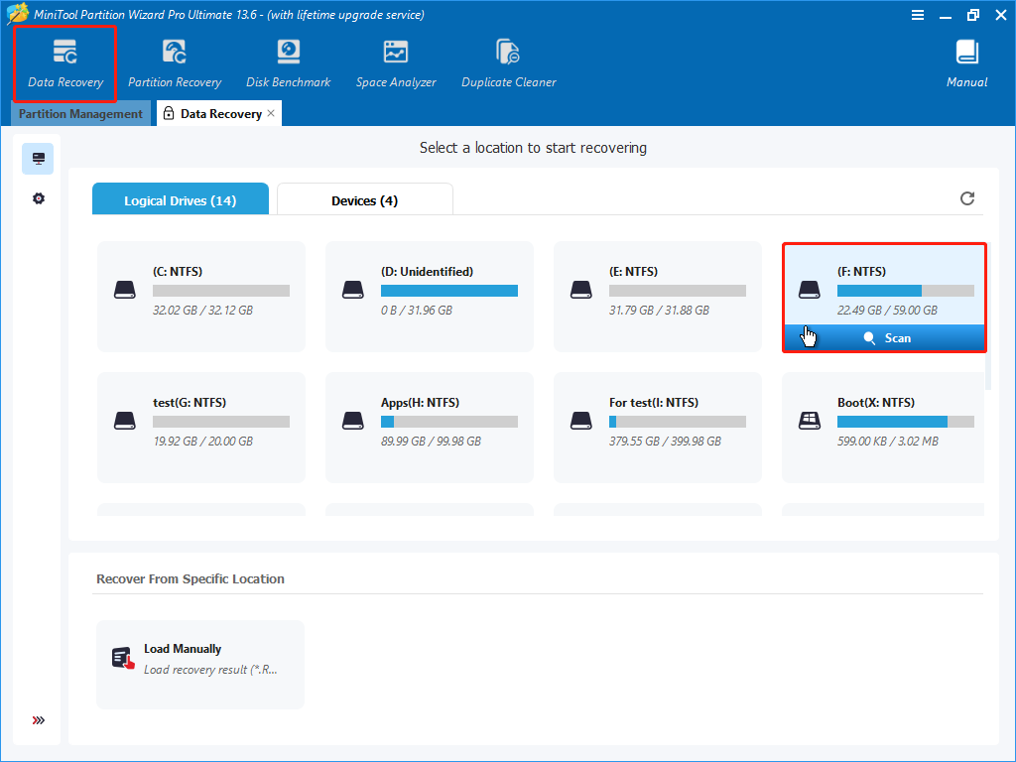This screenshot has height=762, width=1016.
Task: Switch to Devices (4) tab
Action: coord(365,198)
